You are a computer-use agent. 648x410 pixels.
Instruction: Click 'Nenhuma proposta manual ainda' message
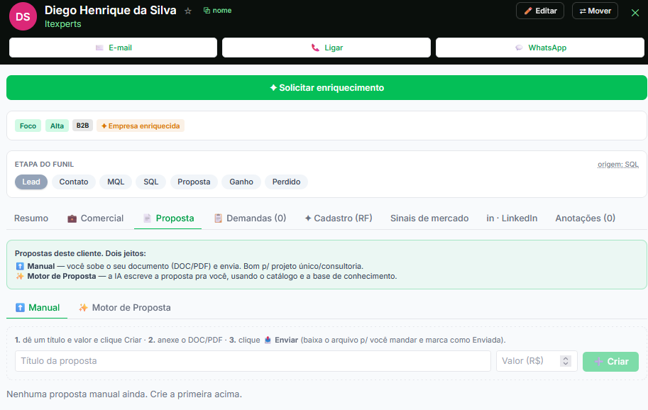coord(124,394)
